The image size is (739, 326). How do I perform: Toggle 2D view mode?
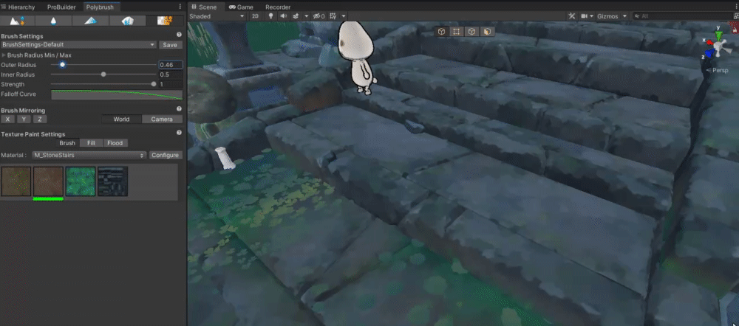tap(255, 15)
